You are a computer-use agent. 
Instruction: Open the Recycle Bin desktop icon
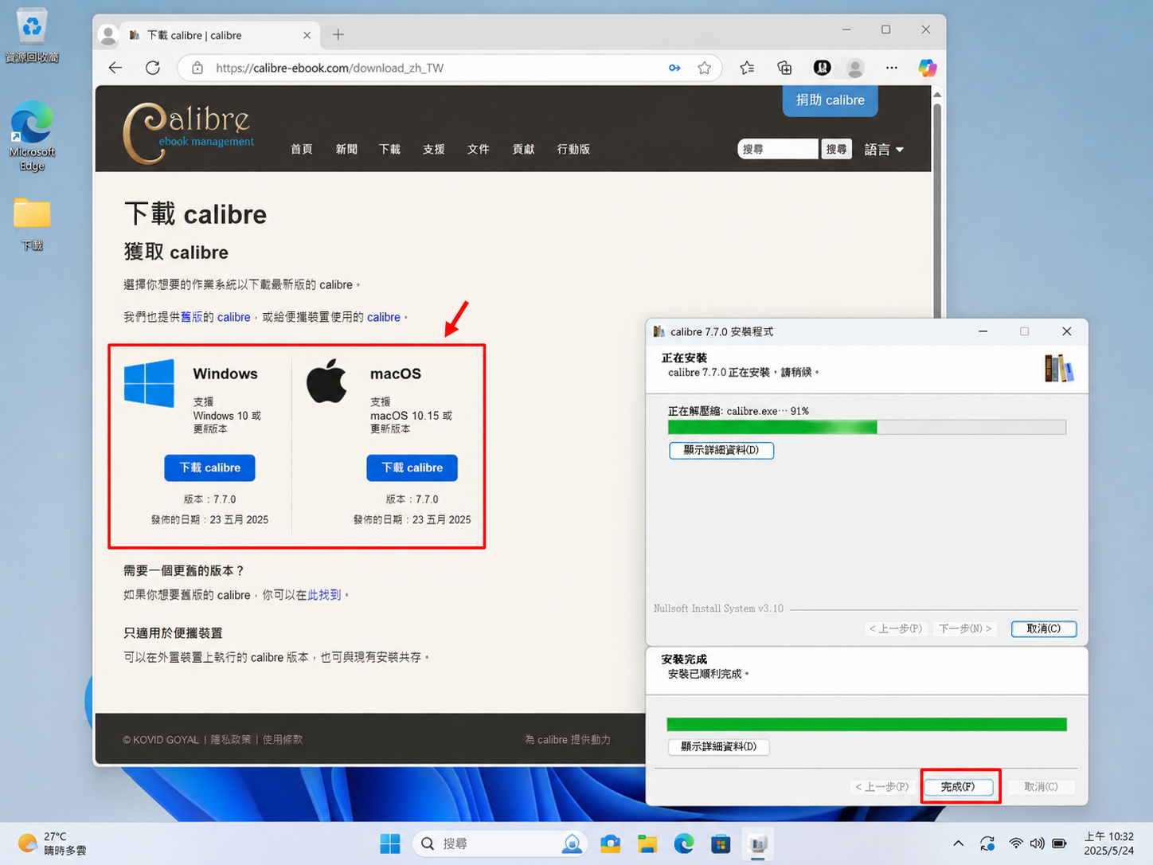tap(32, 35)
